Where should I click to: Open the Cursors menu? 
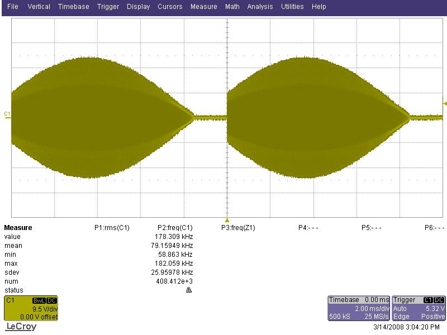[x=170, y=7]
